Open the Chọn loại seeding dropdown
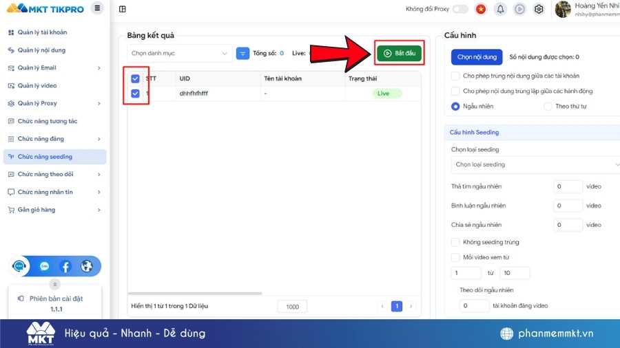The image size is (620, 348). point(535,164)
